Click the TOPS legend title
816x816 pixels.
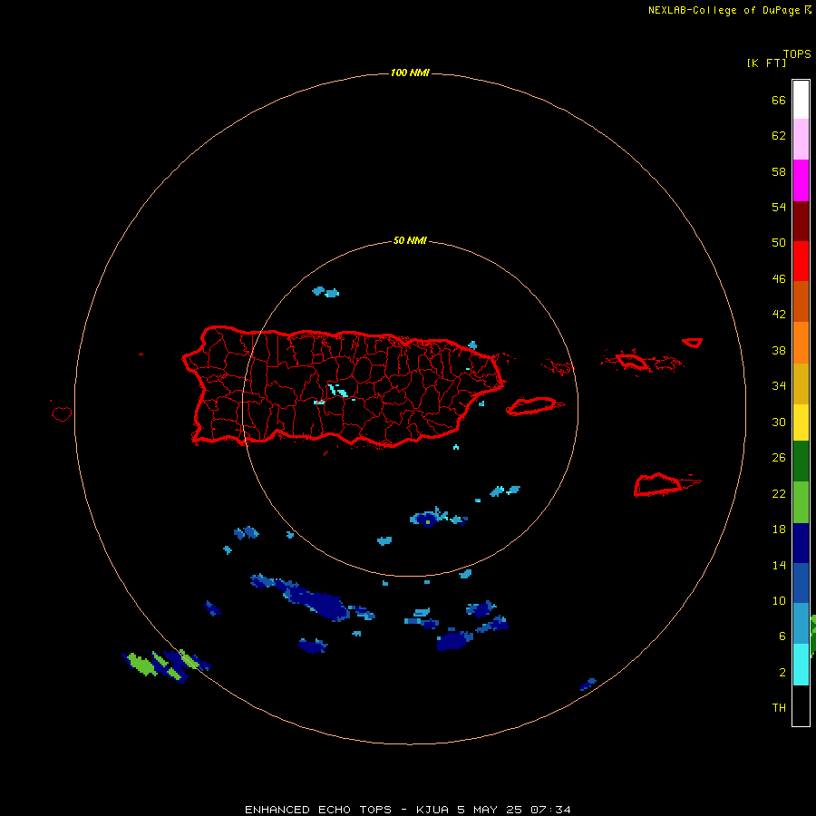click(x=797, y=53)
